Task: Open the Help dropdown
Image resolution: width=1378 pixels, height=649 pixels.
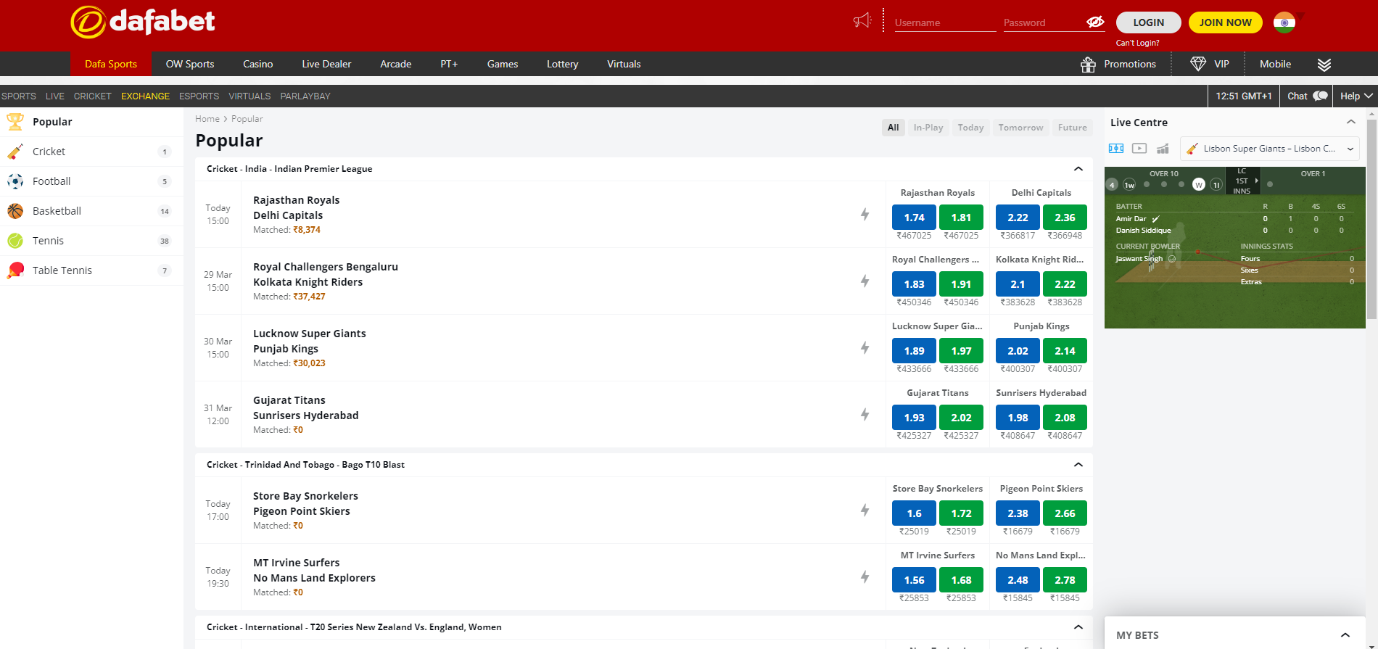Action: pos(1356,96)
